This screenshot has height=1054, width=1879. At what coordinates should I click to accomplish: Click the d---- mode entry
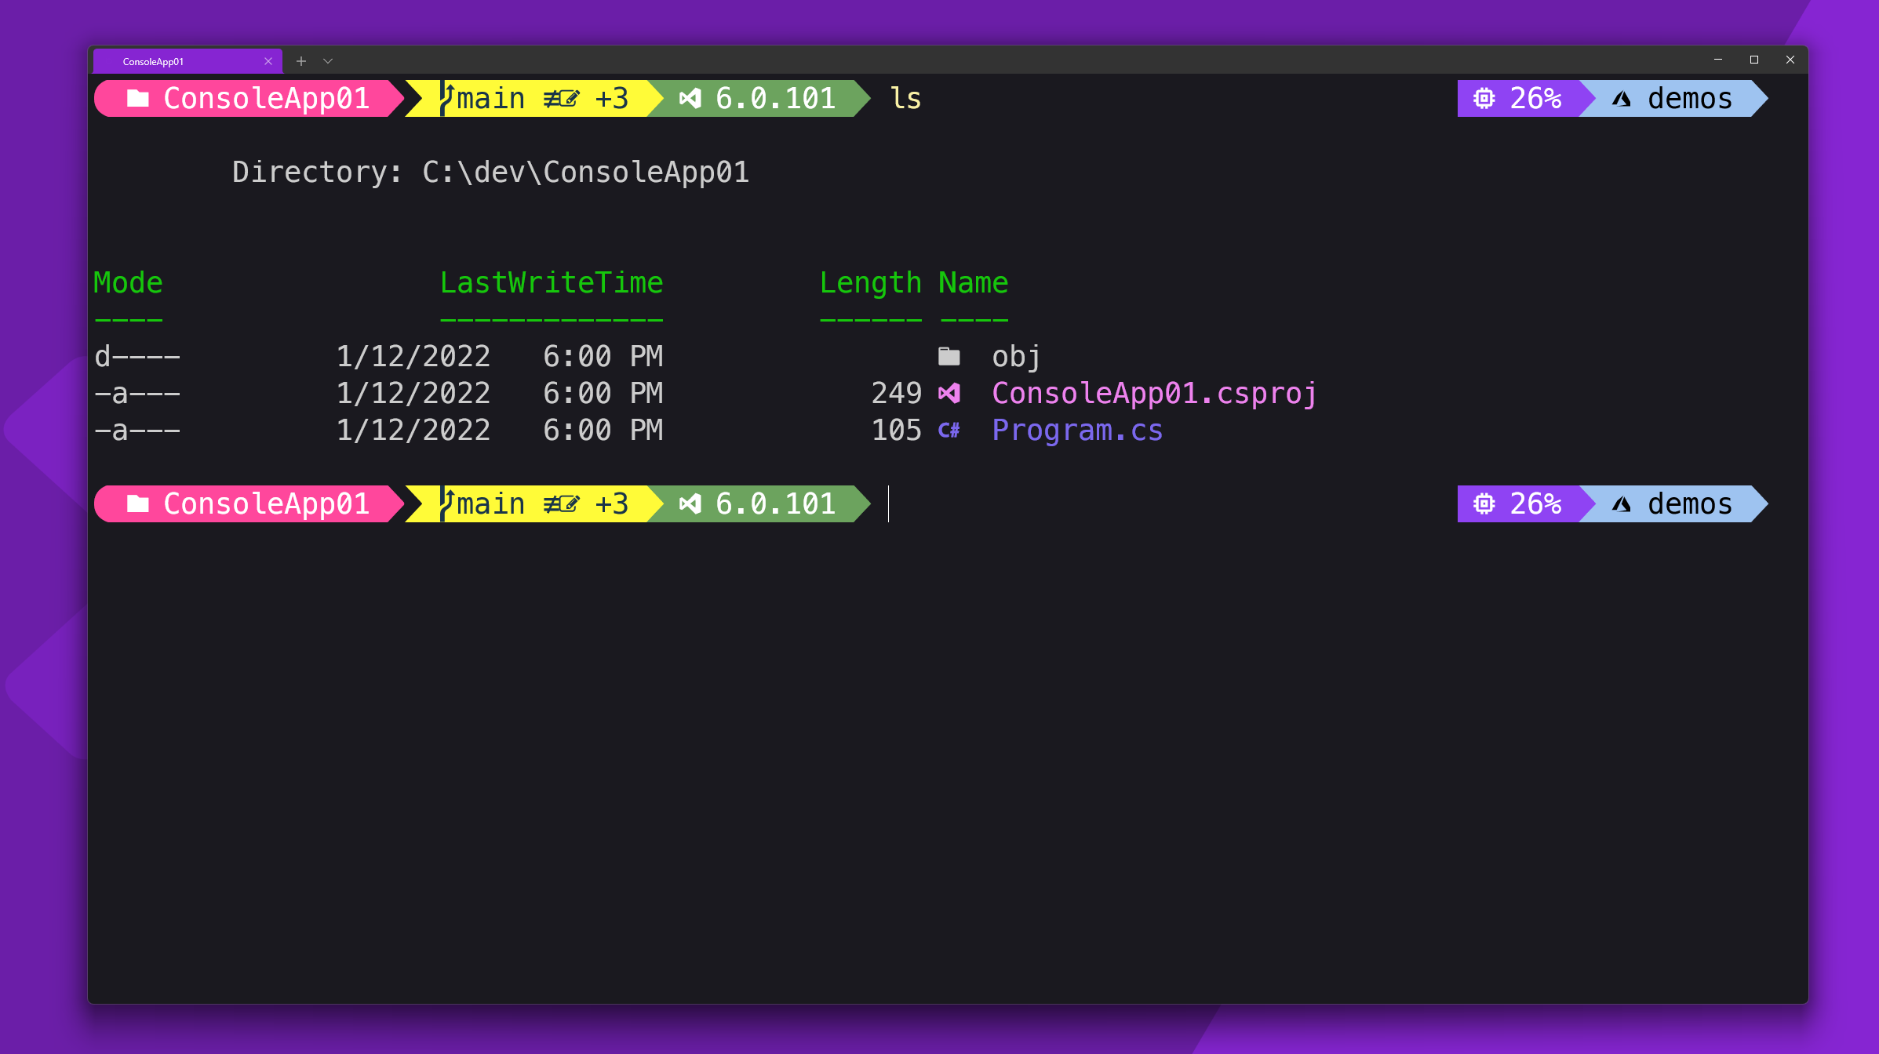tap(137, 357)
